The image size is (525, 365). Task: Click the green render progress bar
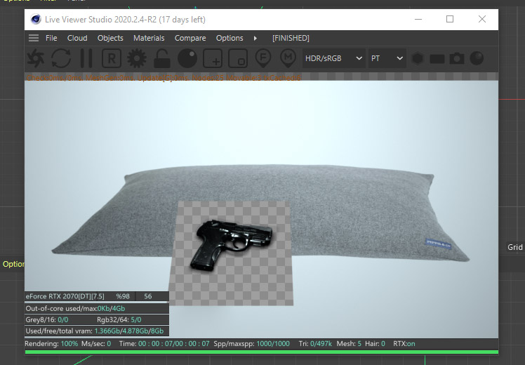262,352
